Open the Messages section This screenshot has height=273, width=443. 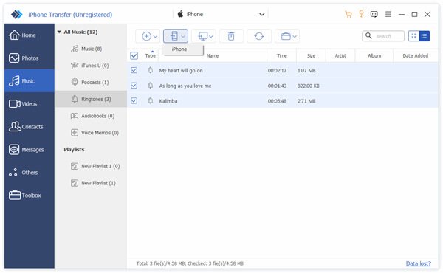click(29, 150)
